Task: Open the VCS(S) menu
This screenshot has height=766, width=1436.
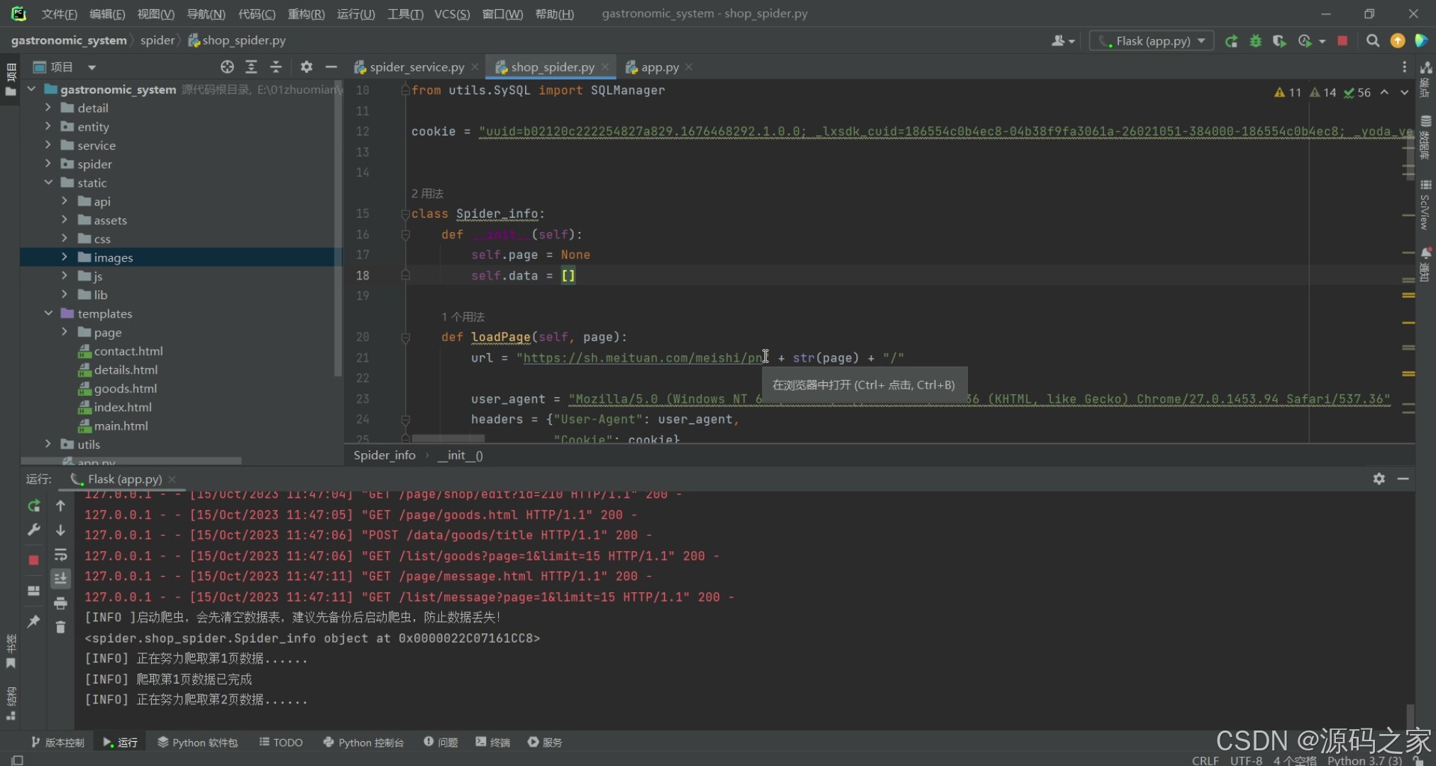Action: click(x=452, y=13)
